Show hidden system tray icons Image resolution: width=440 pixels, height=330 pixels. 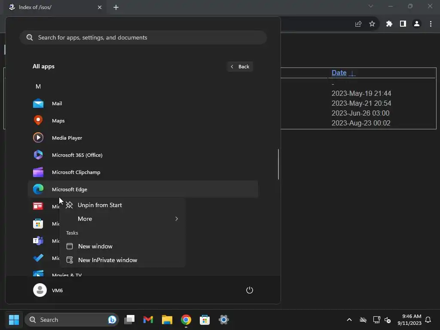[349, 320]
